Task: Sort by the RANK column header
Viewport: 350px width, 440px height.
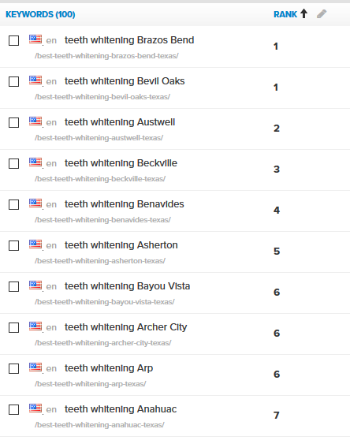Action: 285,14
